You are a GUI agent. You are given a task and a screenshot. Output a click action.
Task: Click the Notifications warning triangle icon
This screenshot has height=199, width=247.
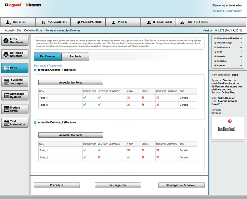pyautogui.click(x=182, y=22)
